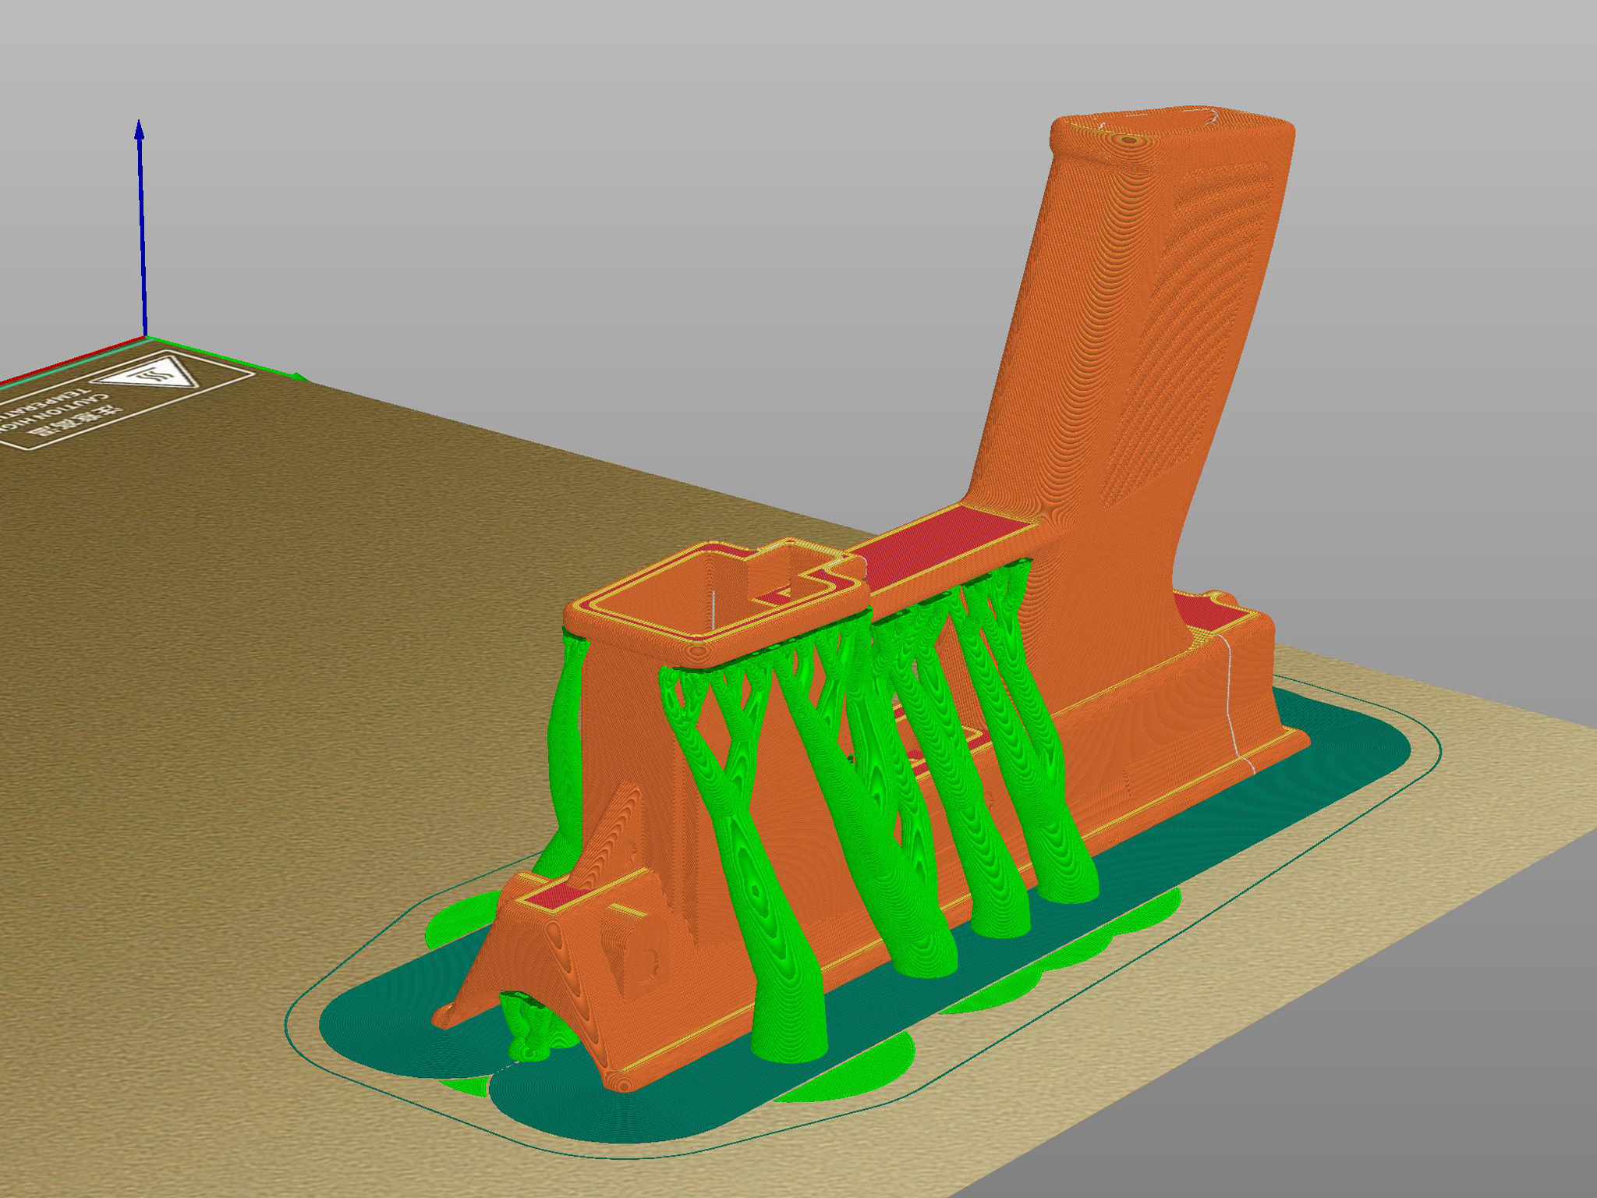
Task: Click the green support column behind left wall
Action: 565,741
